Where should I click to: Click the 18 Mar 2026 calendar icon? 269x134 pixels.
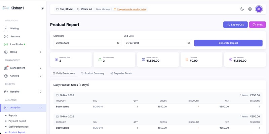[57, 95]
